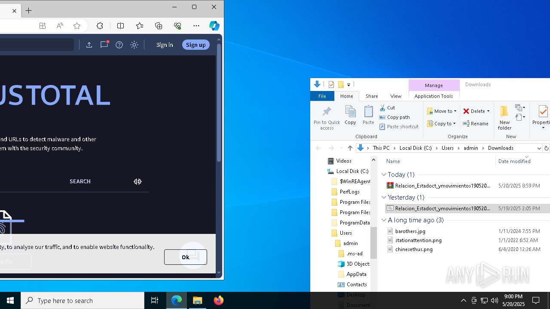Click the Sign in link

[165, 45]
